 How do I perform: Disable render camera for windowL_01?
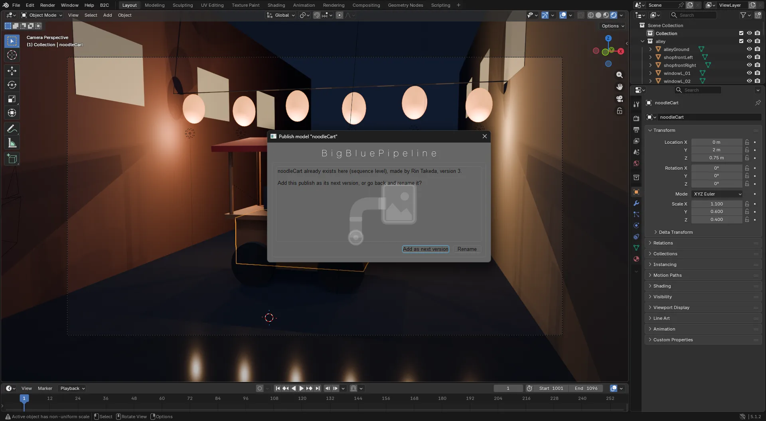coord(757,73)
